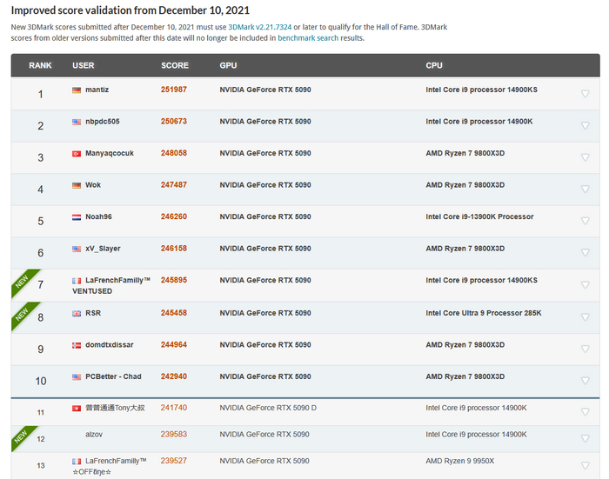Screen dimensions: 609x479
Task: Click the NEW ribbon on rank 8
Action: pyautogui.click(x=23, y=314)
